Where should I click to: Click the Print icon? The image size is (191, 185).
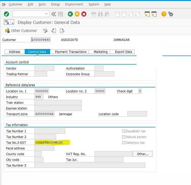coord(94,14)
